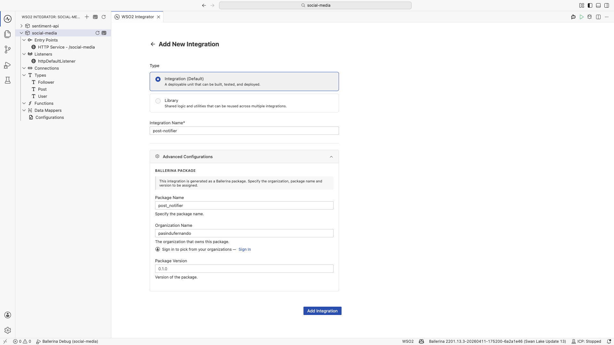Open WSO2 Integrator activity bar icon

click(8, 19)
